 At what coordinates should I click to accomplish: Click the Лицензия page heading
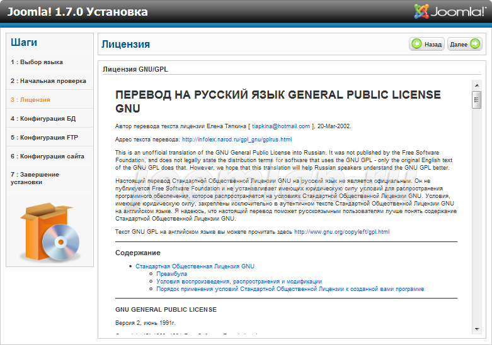125,44
